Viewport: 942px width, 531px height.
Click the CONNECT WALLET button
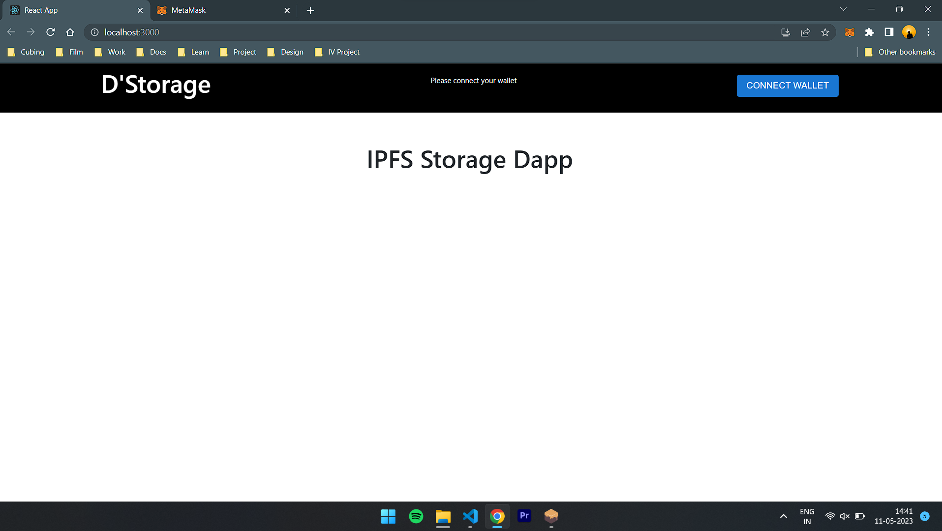787,85
